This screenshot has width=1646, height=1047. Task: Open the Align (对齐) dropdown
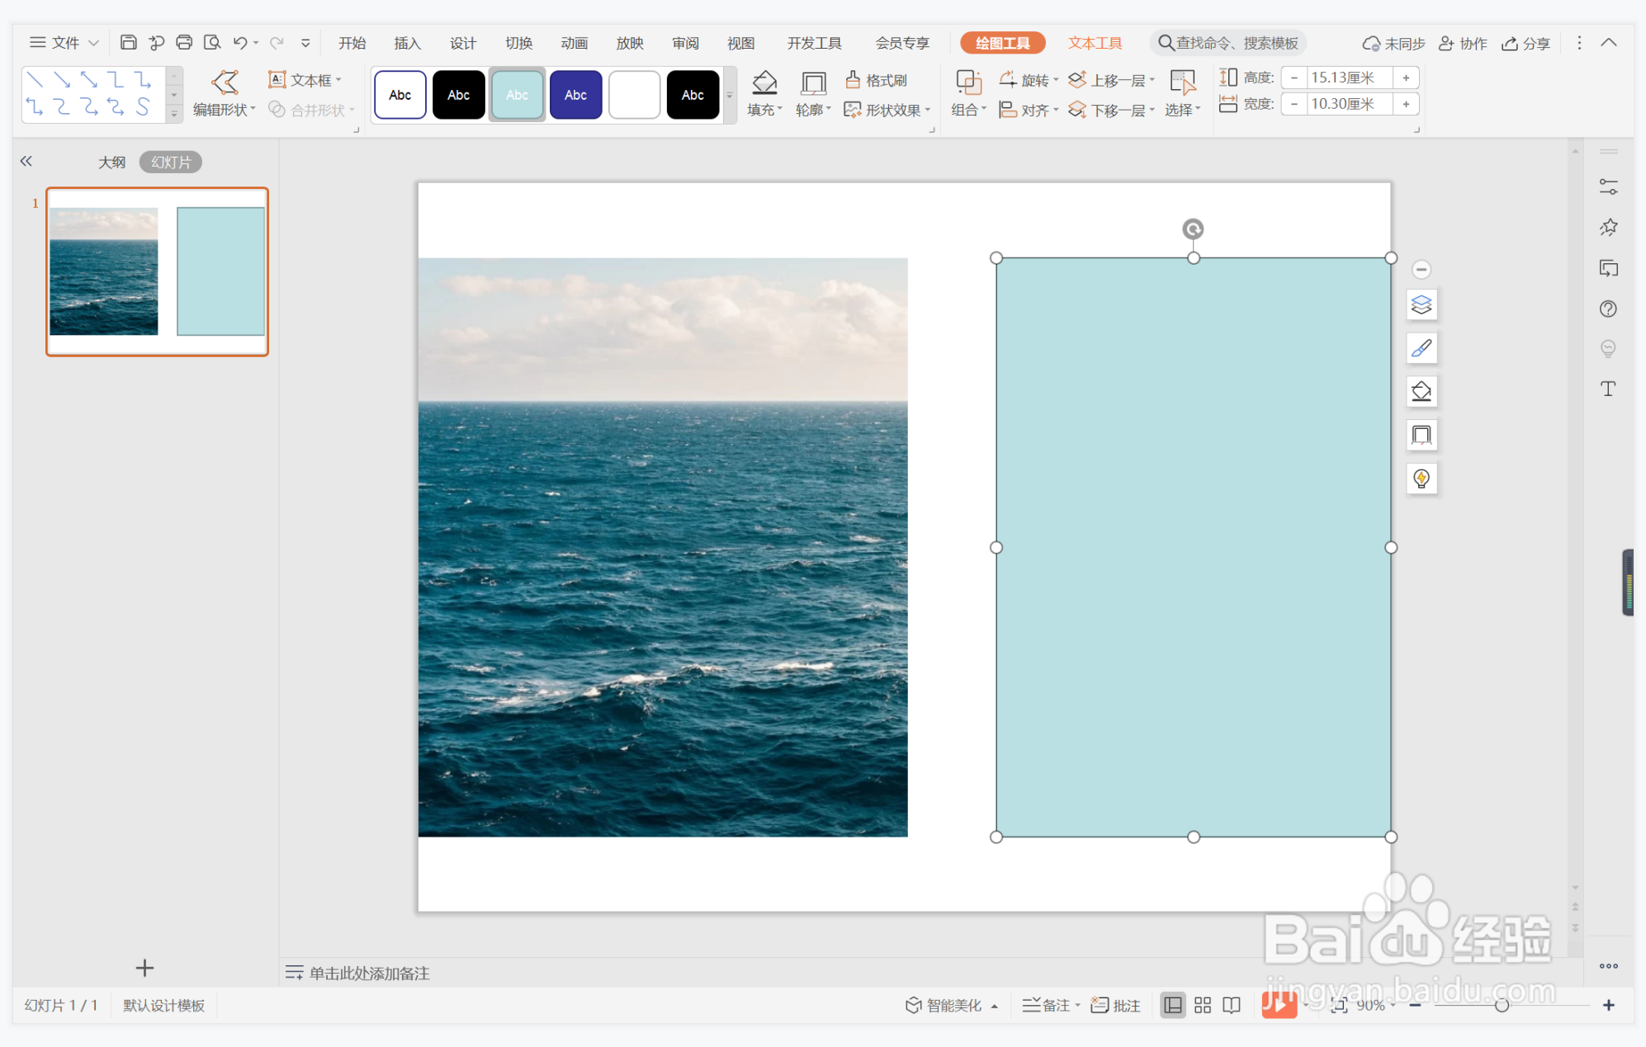tap(1036, 110)
